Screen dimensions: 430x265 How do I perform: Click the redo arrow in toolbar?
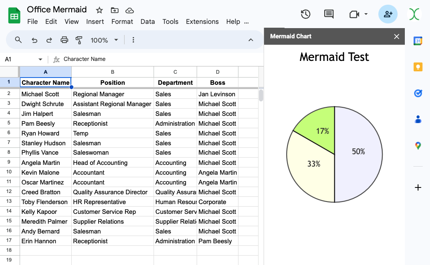pyautogui.click(x=49, y=40)
